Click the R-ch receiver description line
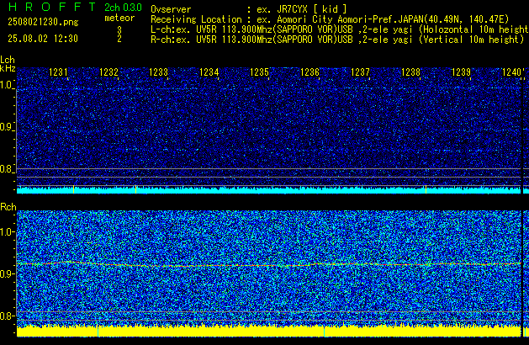 click(x=337, y=40)
